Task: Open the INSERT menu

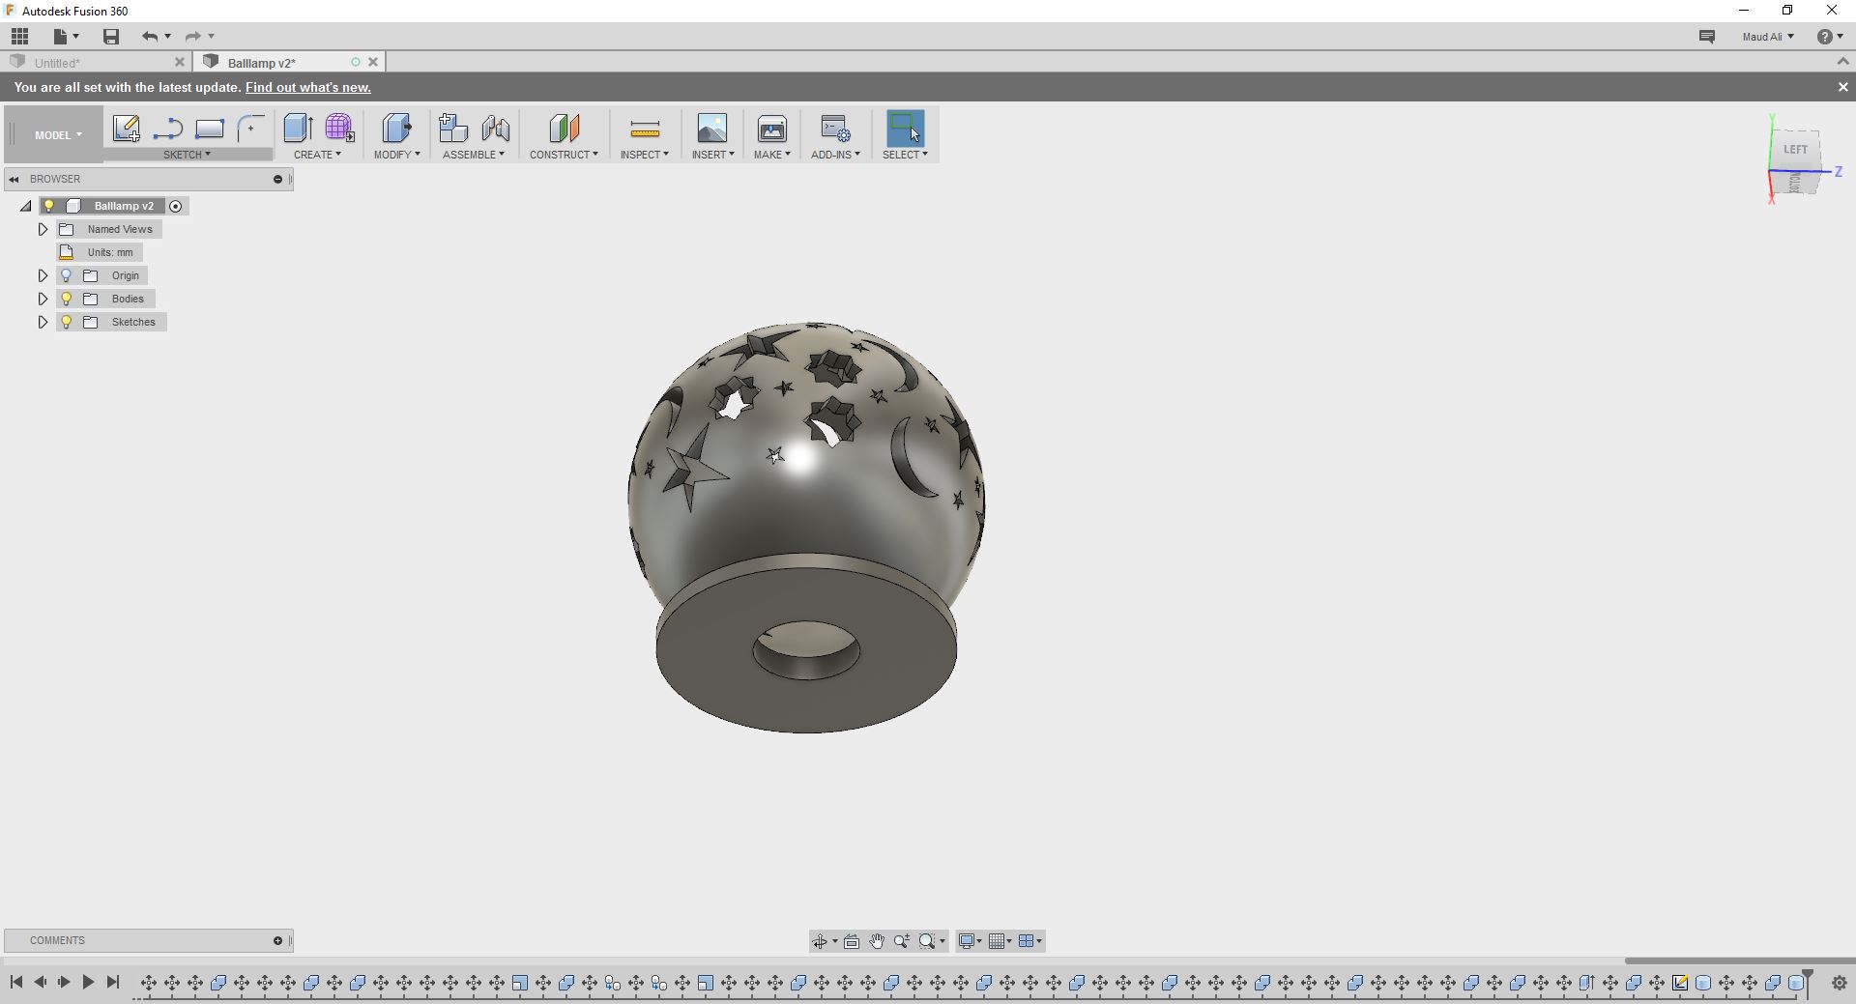Action: [x=712, y=155]
